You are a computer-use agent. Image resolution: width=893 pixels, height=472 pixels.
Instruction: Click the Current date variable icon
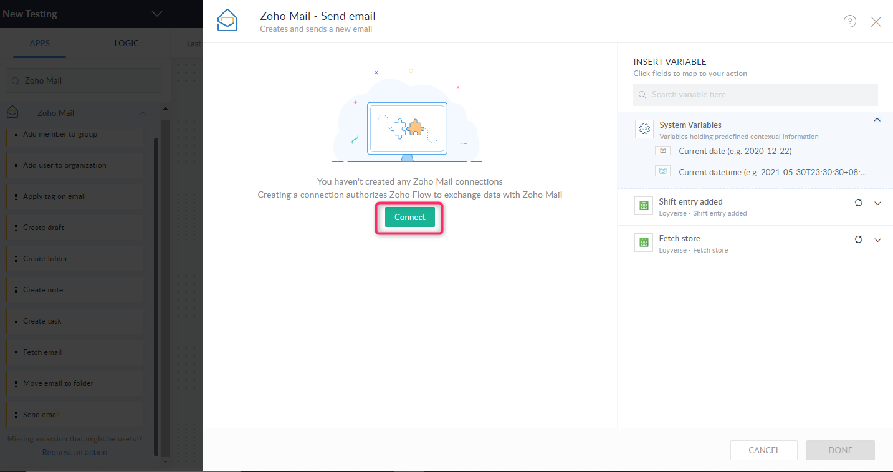[x=662, y=150]
